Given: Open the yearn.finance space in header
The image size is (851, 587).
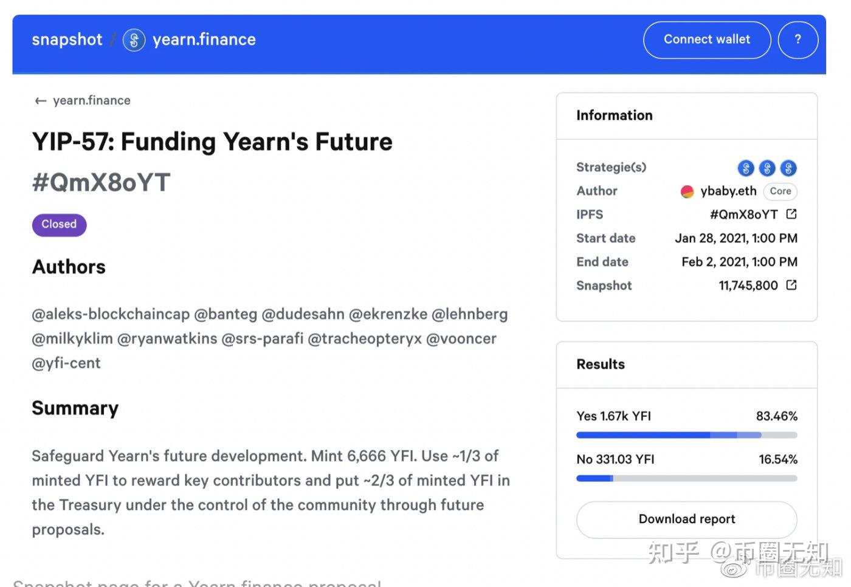Looking at the screenshot, I should pyautogui.click(x=204, y=40).
